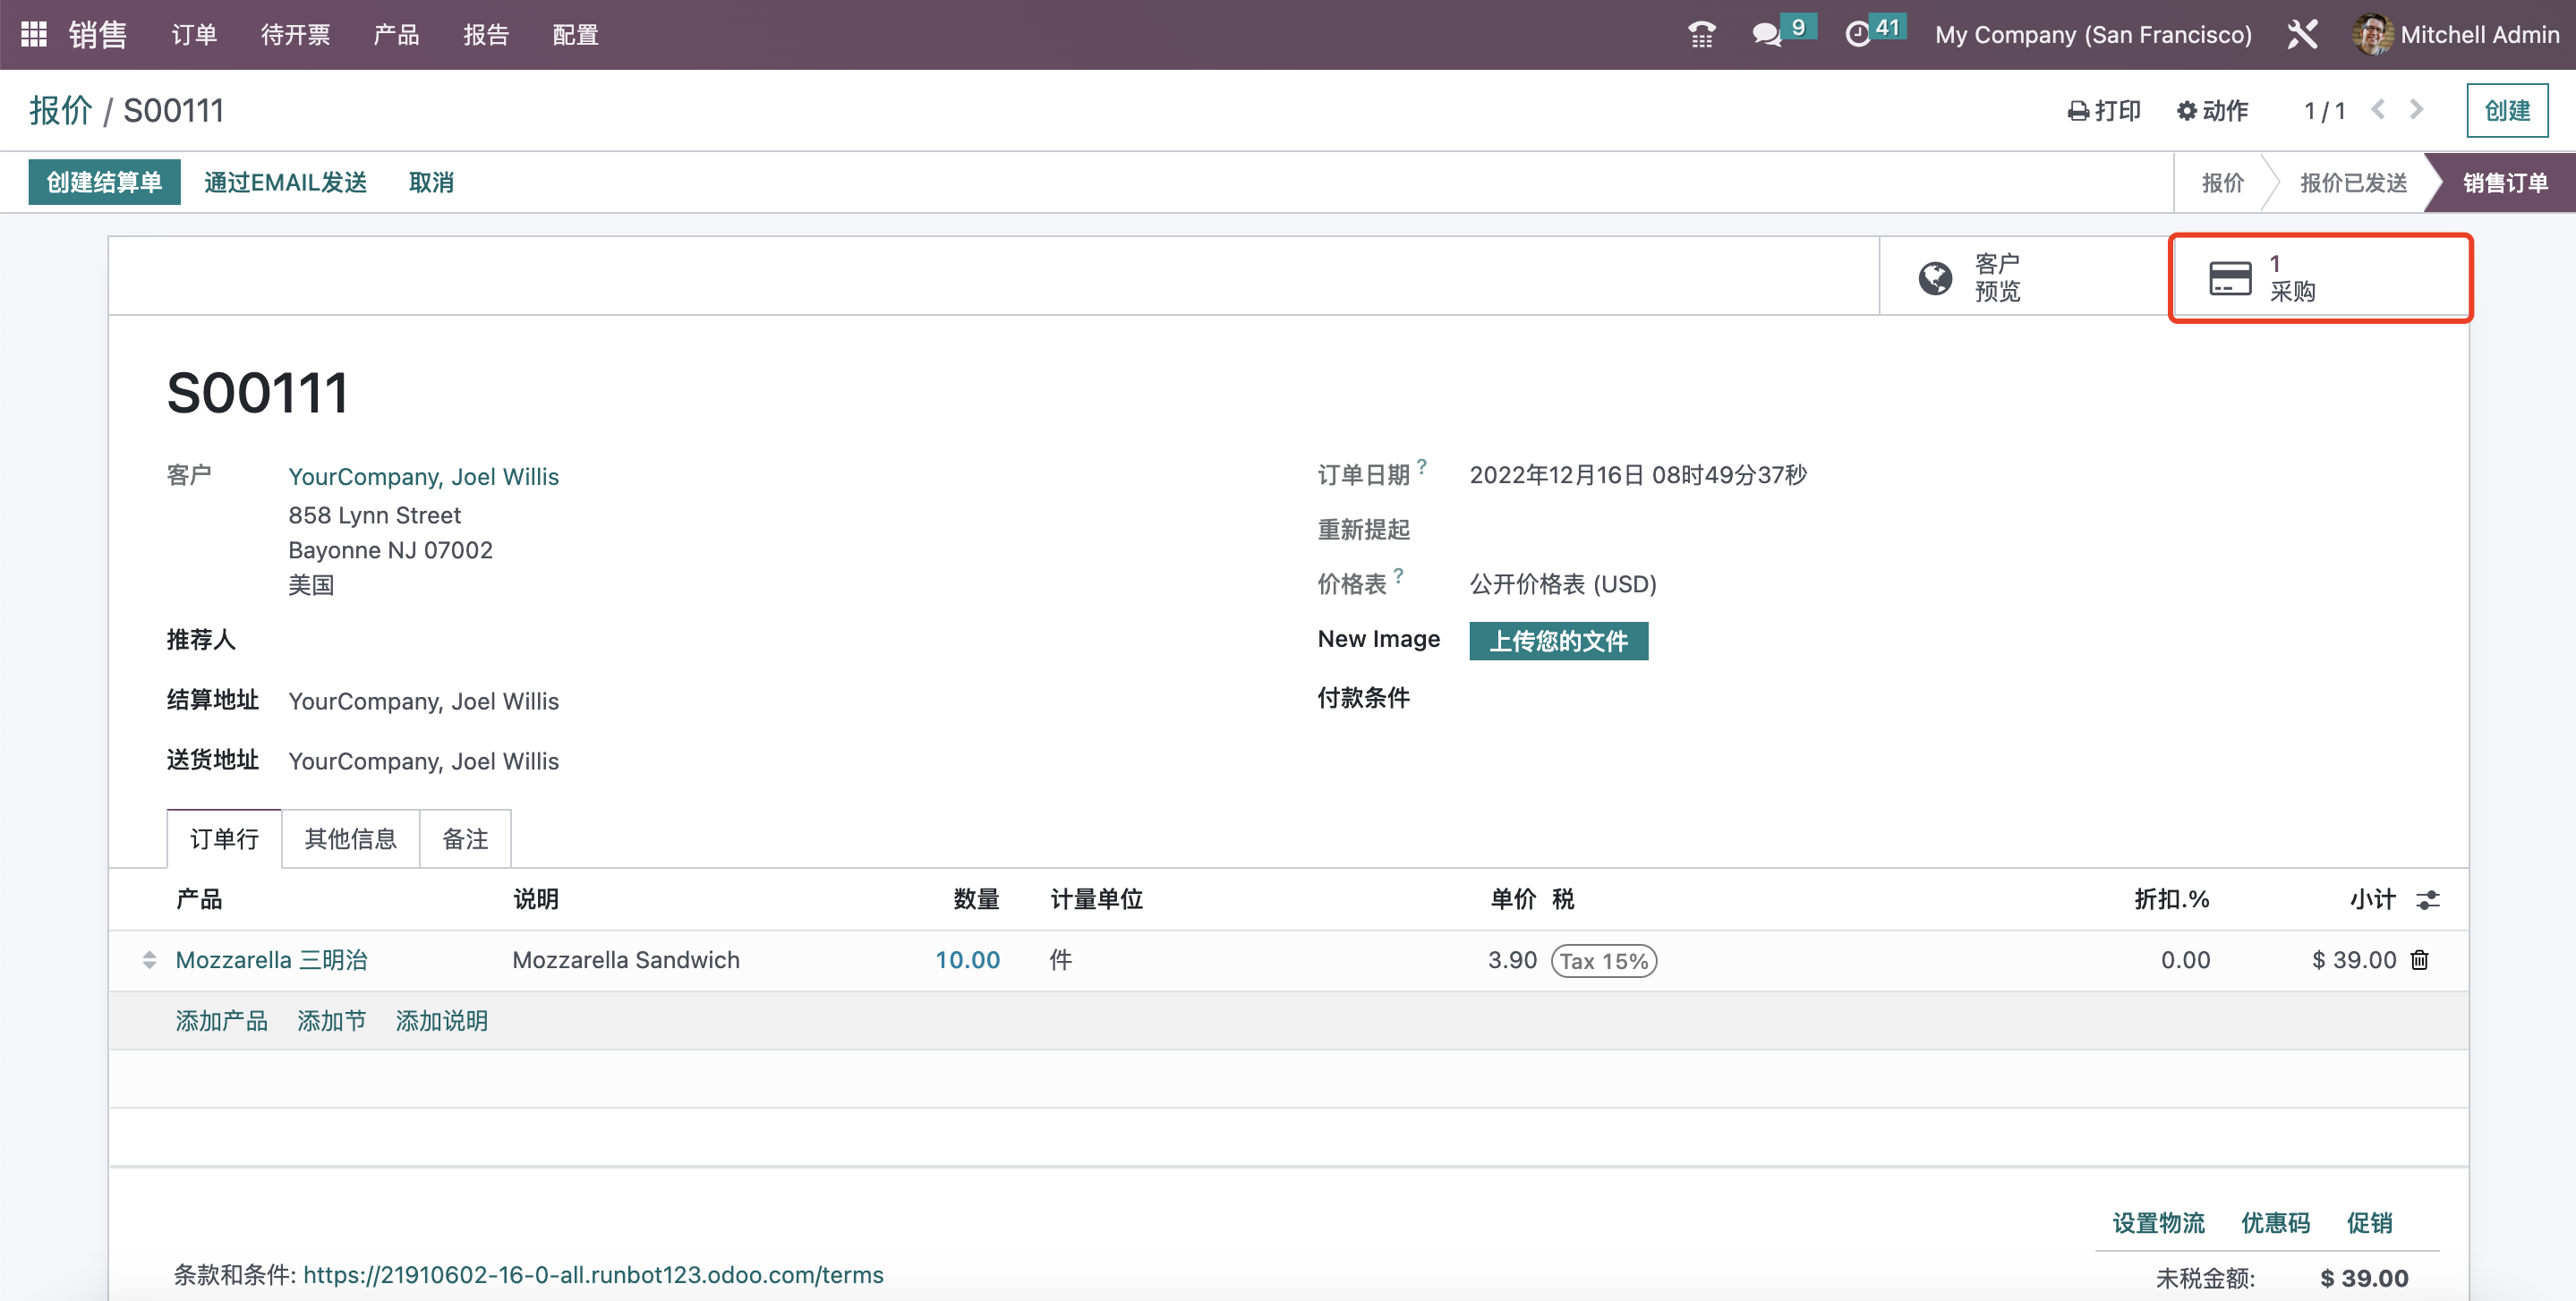Click the 订单日期 help question mark
Screen dimensions: 2576x1301
pos(1422,466)
